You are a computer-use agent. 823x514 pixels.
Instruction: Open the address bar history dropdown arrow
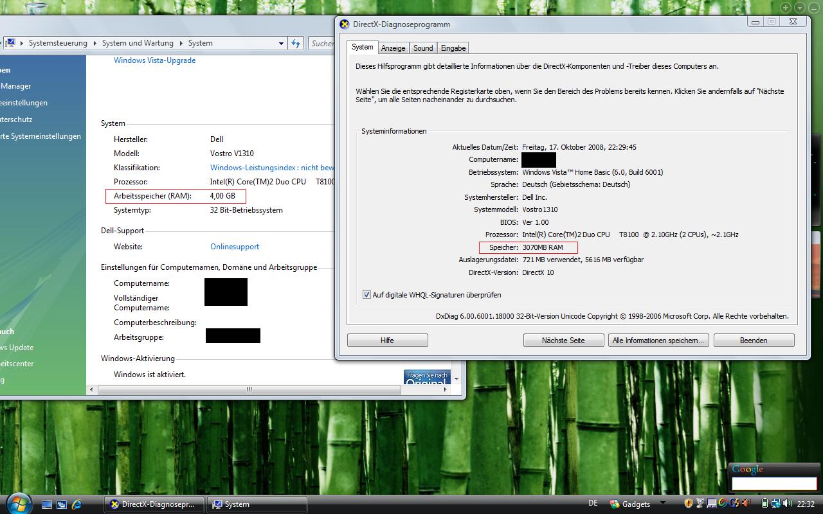point(281,44)
